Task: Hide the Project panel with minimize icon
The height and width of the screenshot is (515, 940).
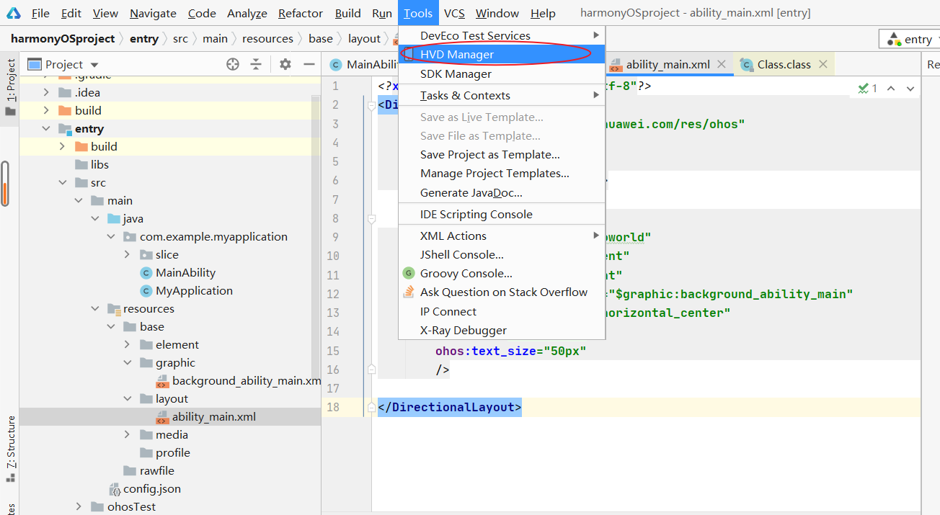Action: coord(309,65)
